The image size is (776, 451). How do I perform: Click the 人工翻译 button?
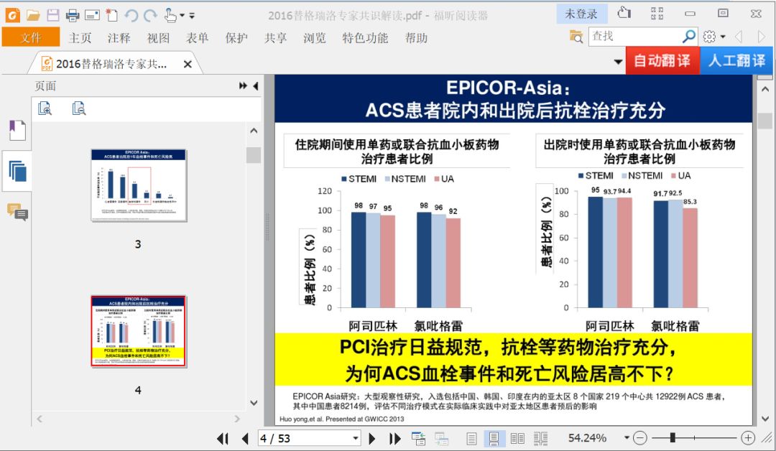coord(736,61)
